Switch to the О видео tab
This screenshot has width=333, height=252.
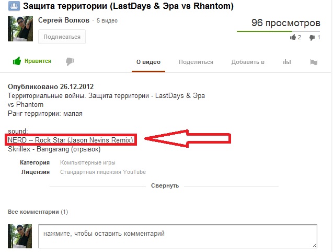pyautogui.click(x=148, y=62)
